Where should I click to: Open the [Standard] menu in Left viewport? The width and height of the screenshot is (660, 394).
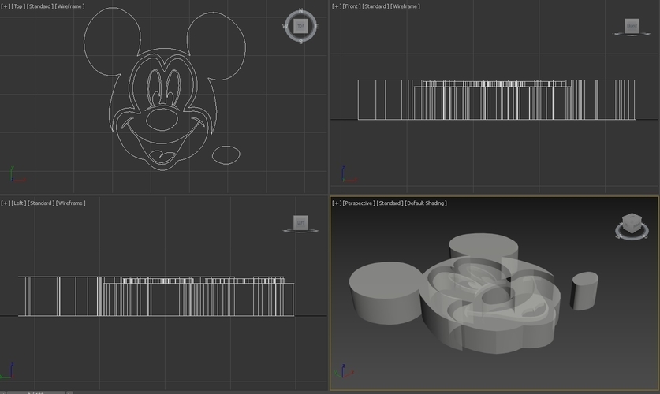41,203
